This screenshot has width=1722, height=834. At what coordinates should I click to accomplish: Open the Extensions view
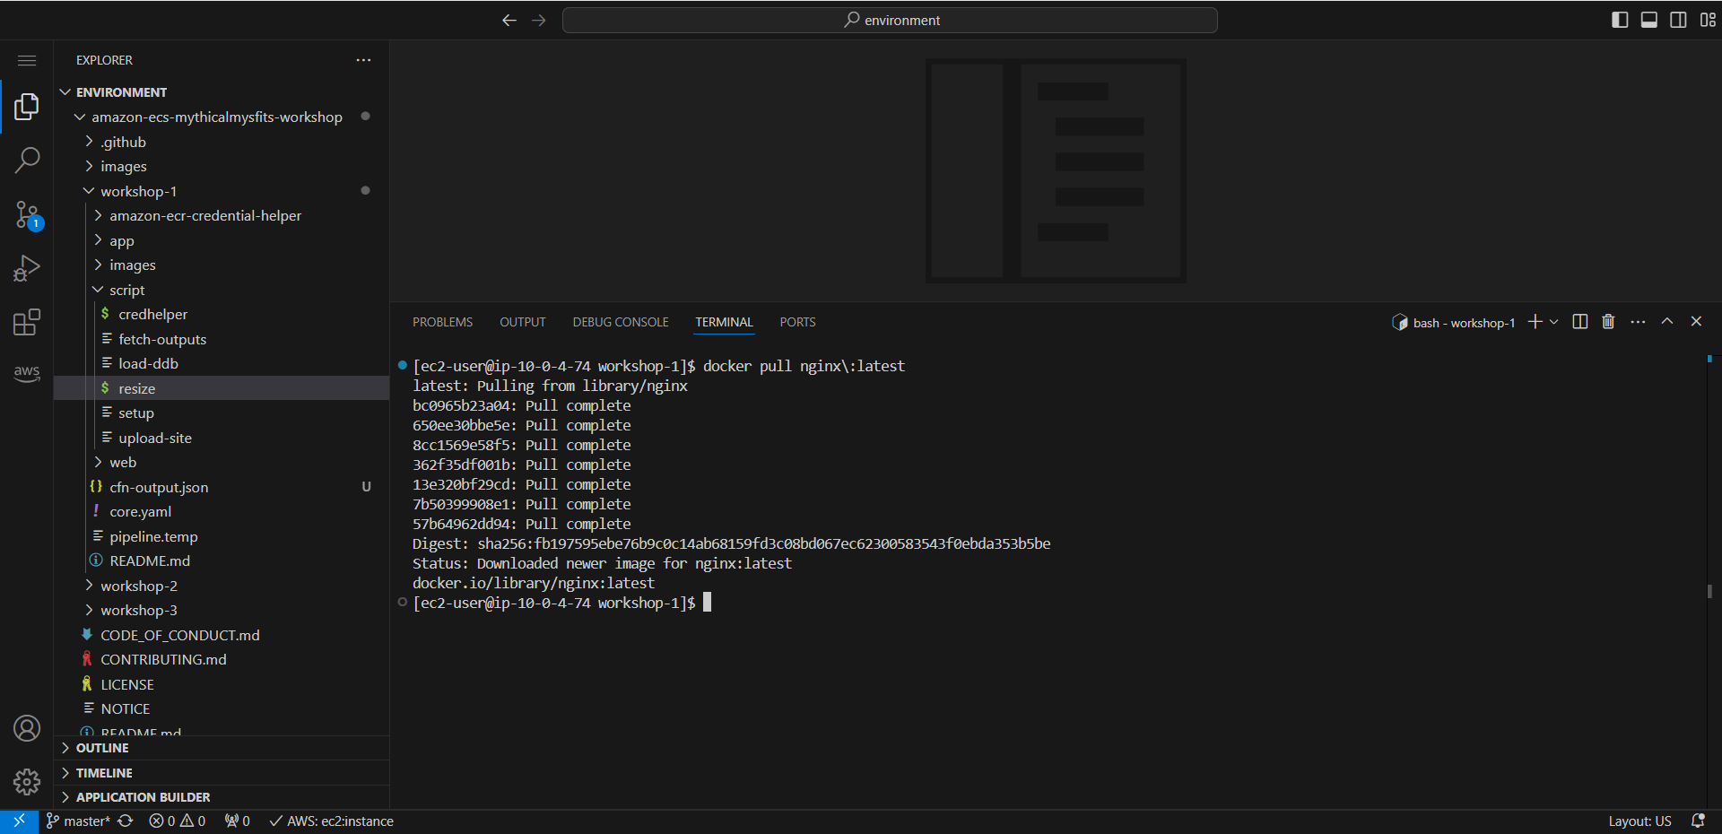tap(27, 322)
